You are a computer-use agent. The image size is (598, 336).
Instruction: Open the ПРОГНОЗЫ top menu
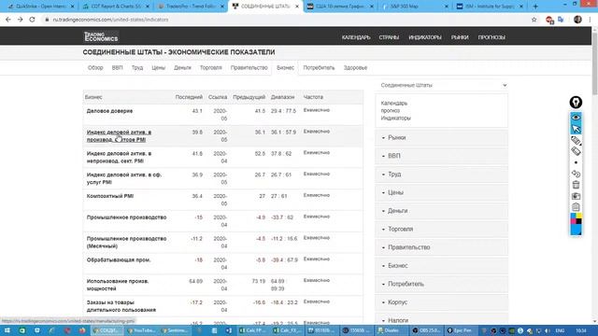point(491,37)
